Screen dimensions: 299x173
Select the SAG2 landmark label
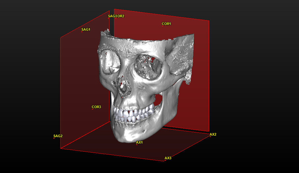[x=58, y=136]
